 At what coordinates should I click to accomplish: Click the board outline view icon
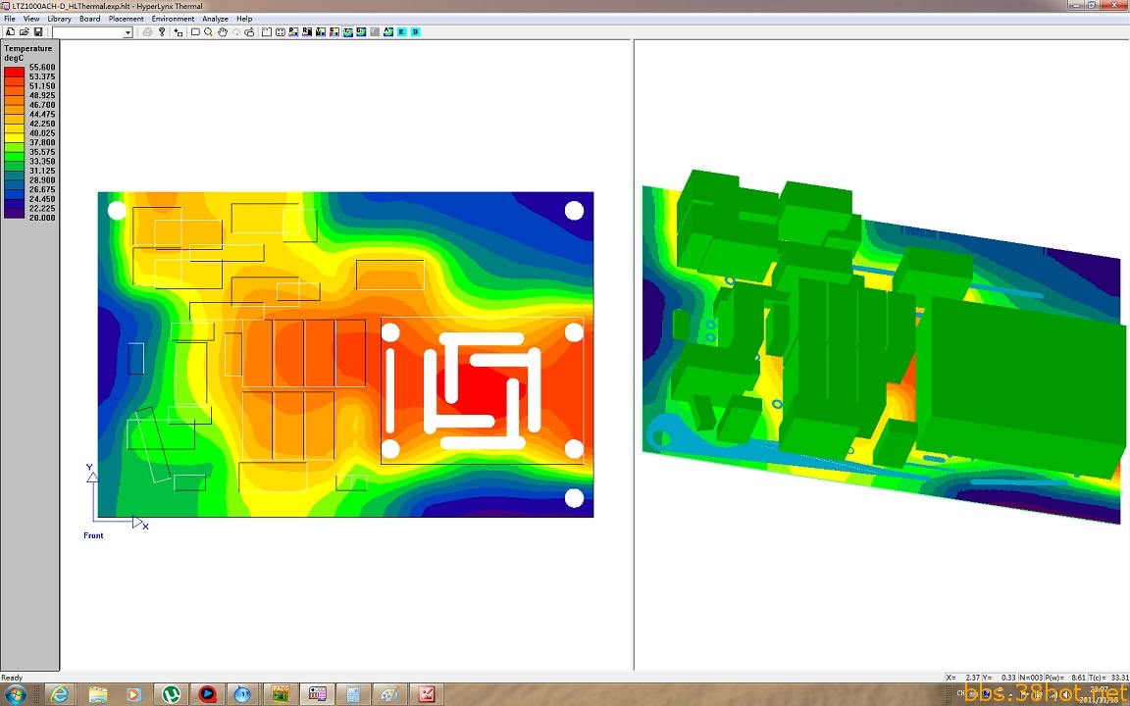click(x=267, y=31)
